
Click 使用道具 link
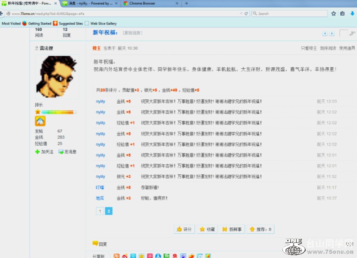point(347,48)
